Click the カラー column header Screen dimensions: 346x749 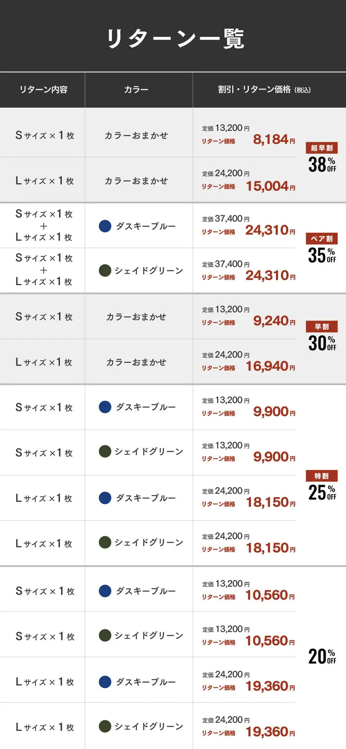tap(136, 89)
